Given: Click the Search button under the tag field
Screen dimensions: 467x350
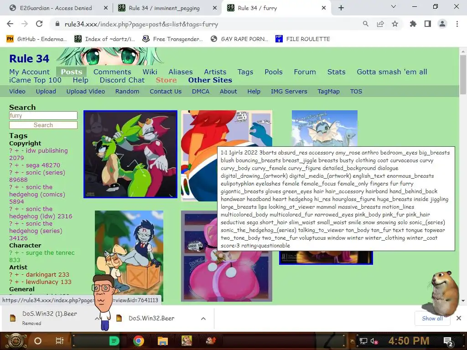Looking at the screenshot, I should [43, 125].
